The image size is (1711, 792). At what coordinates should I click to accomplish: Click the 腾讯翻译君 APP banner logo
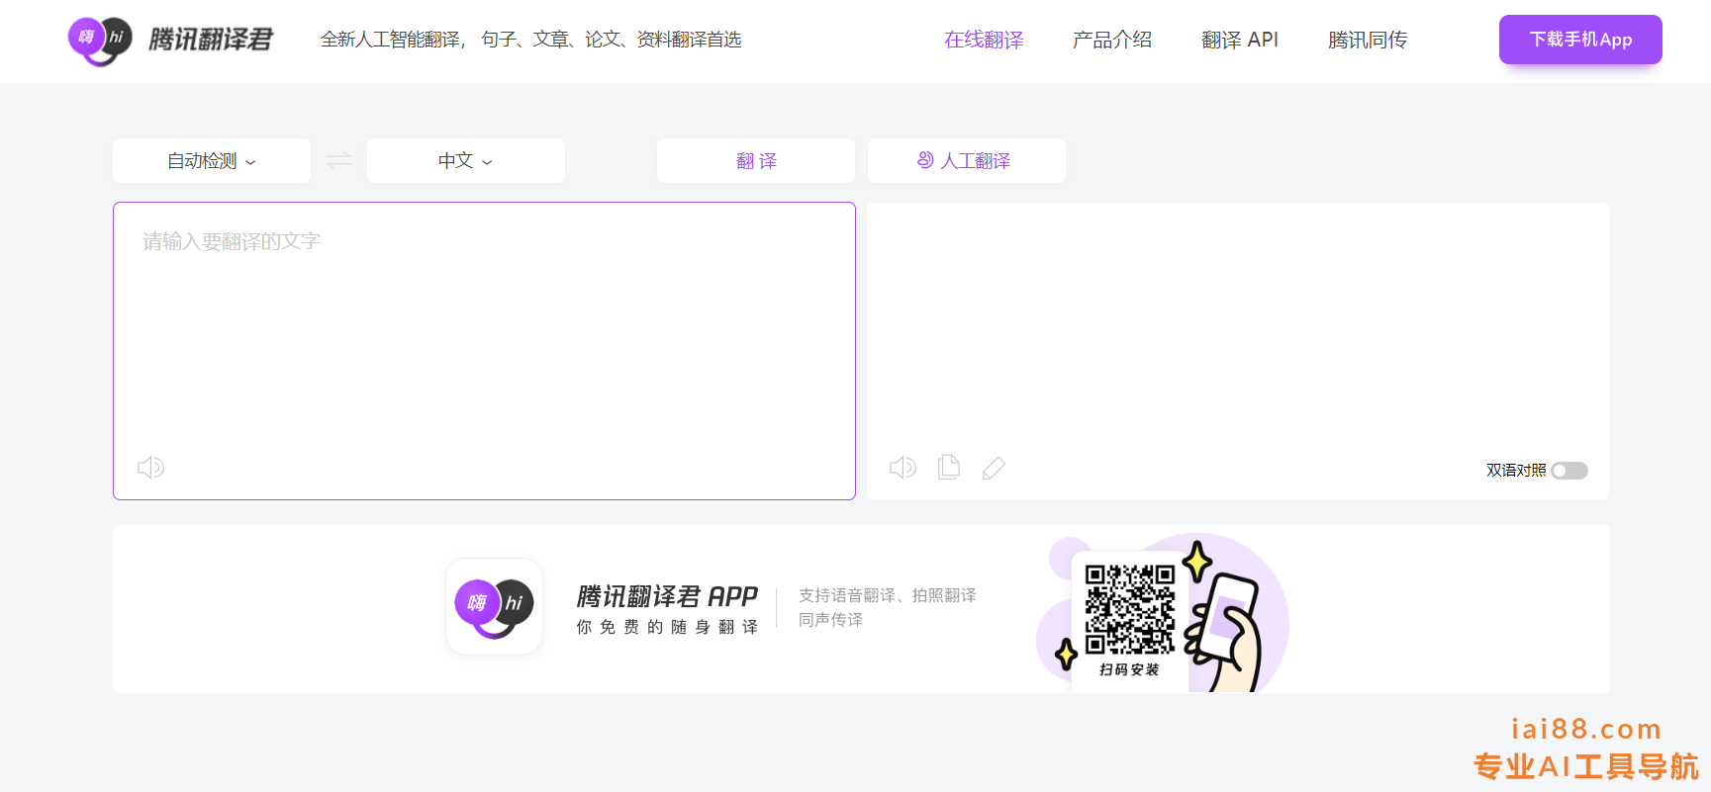pos(494,606)
